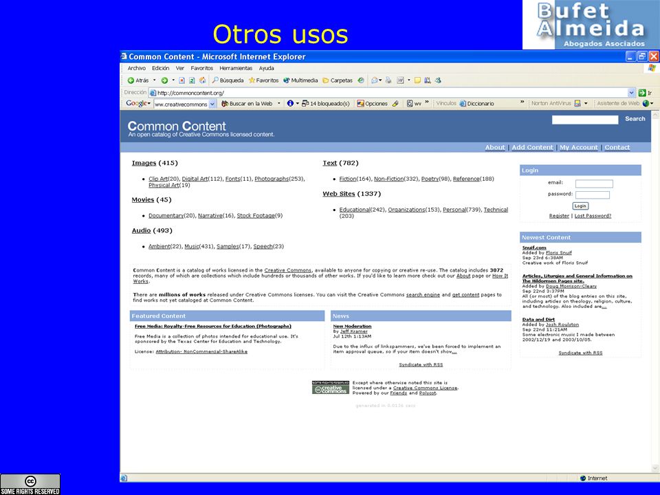
Task: Open the Contact link
Action: [617, 147]
